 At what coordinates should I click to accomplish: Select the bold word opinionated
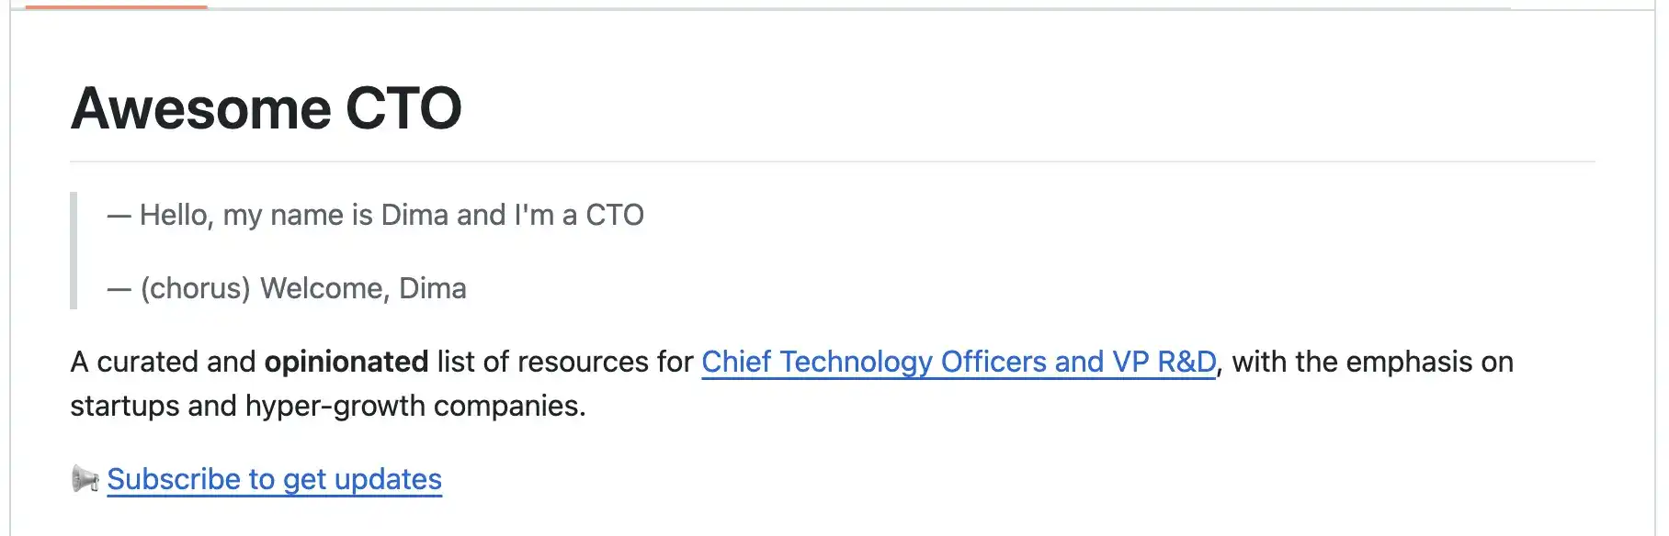click(346, 362)
